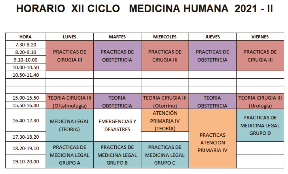This screenshot has height=174, width=288.
Task: Select Practicas de Medicina Legal Grupo D
Action: pyautogui.click(x=260, y=125)
